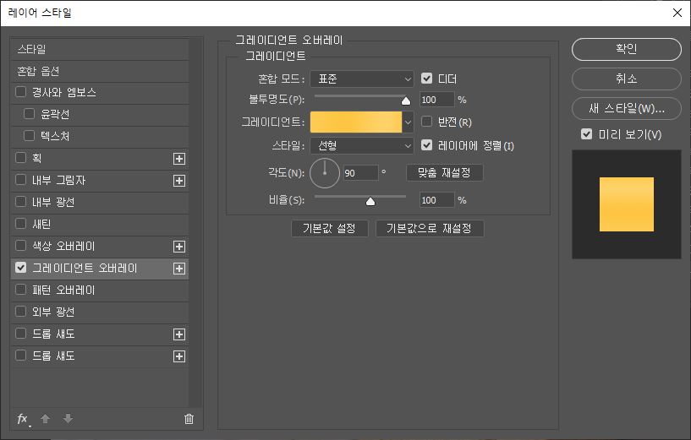Click the plus icon beside 색상 오버레이
The width and height of the screenshot is (691, 440).
pyautogui.click(x=179, y=247)
